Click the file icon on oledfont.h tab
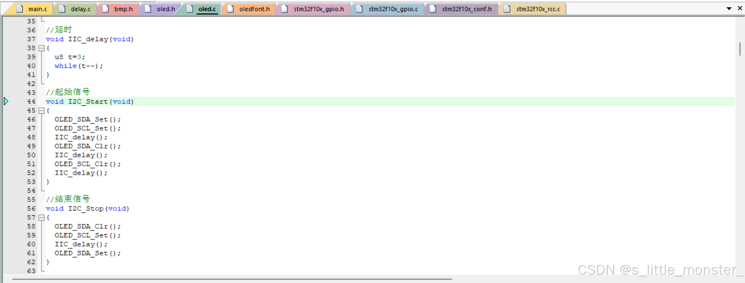Screen dimensions: 745x283 click(x=230, y=9)
